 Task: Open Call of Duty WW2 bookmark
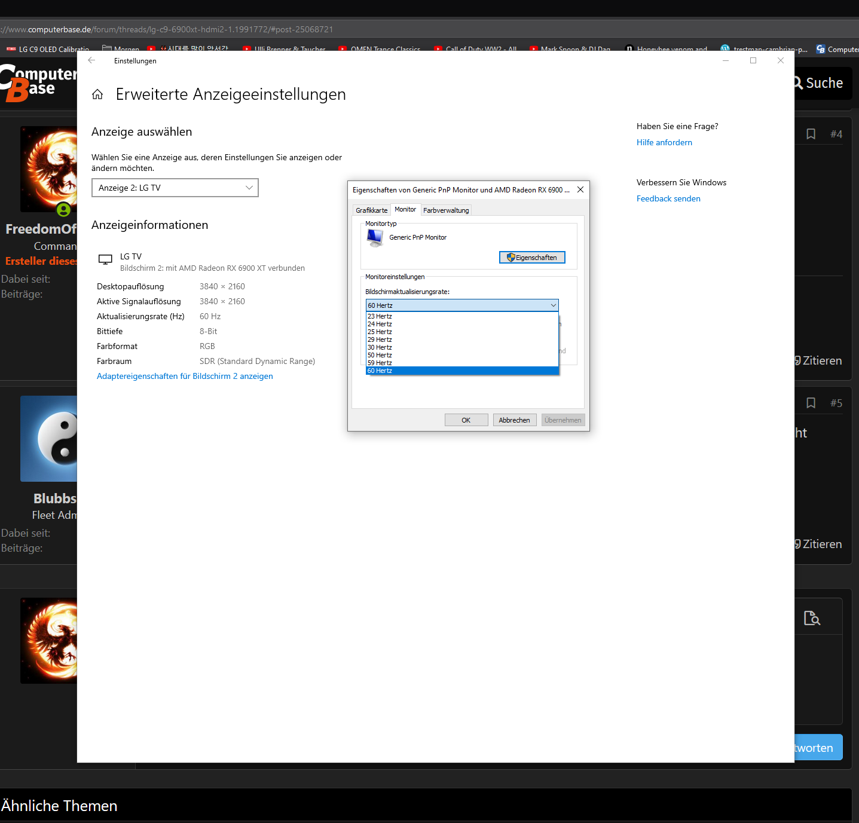475,49
